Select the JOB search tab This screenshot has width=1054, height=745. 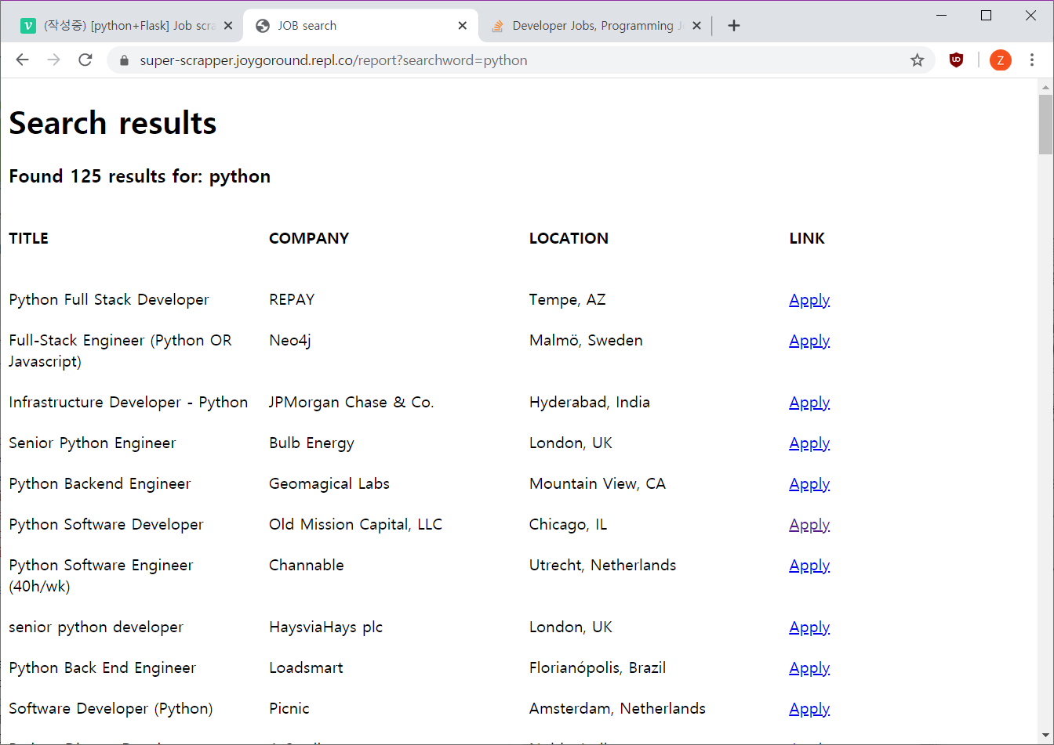pos(361,26)
